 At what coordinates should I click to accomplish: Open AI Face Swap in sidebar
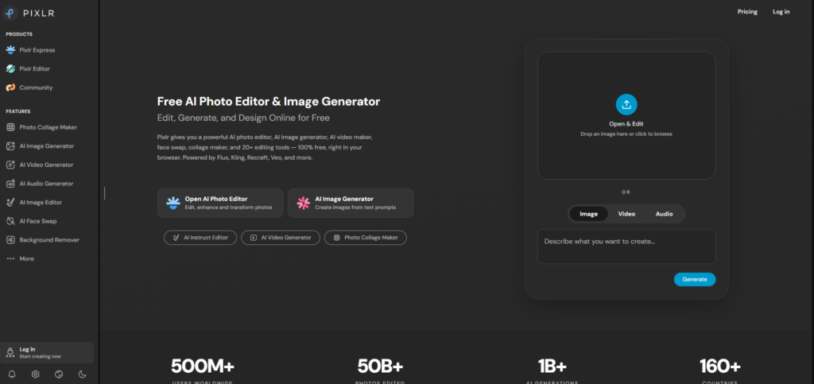tap(31, 221)
